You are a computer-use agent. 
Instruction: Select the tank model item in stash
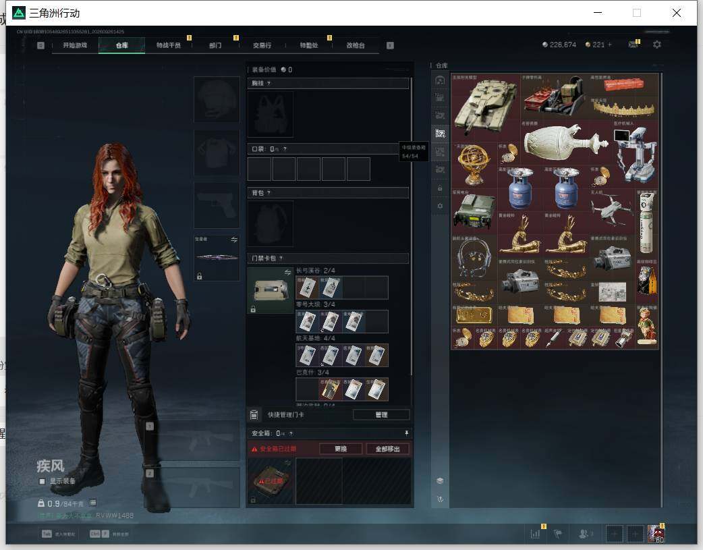[x=485, y=108]
